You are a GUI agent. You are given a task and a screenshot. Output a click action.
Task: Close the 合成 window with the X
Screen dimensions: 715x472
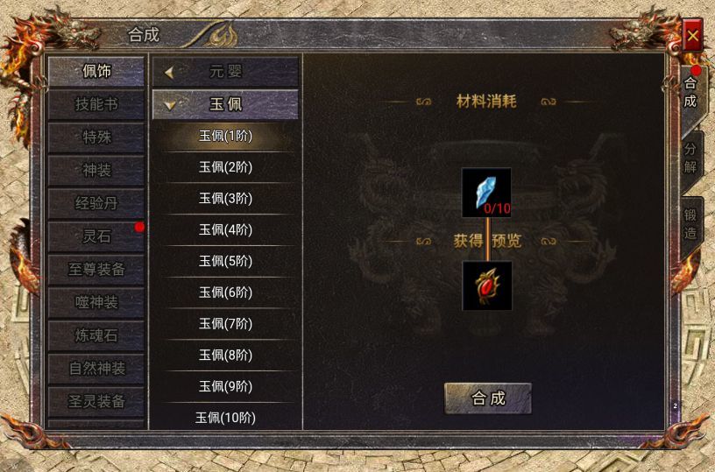click(692, 36)
